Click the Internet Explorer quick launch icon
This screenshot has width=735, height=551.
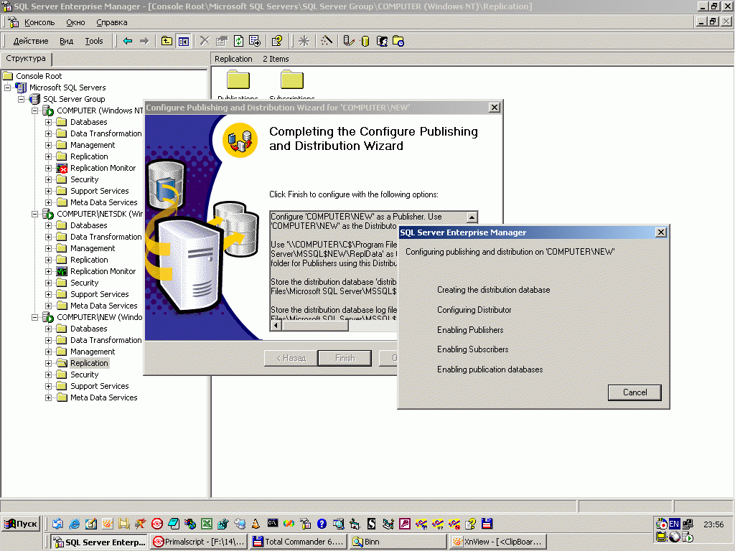tap(75, 524)
